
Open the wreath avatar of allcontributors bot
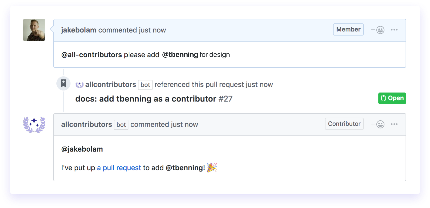[x=34, y=124]
